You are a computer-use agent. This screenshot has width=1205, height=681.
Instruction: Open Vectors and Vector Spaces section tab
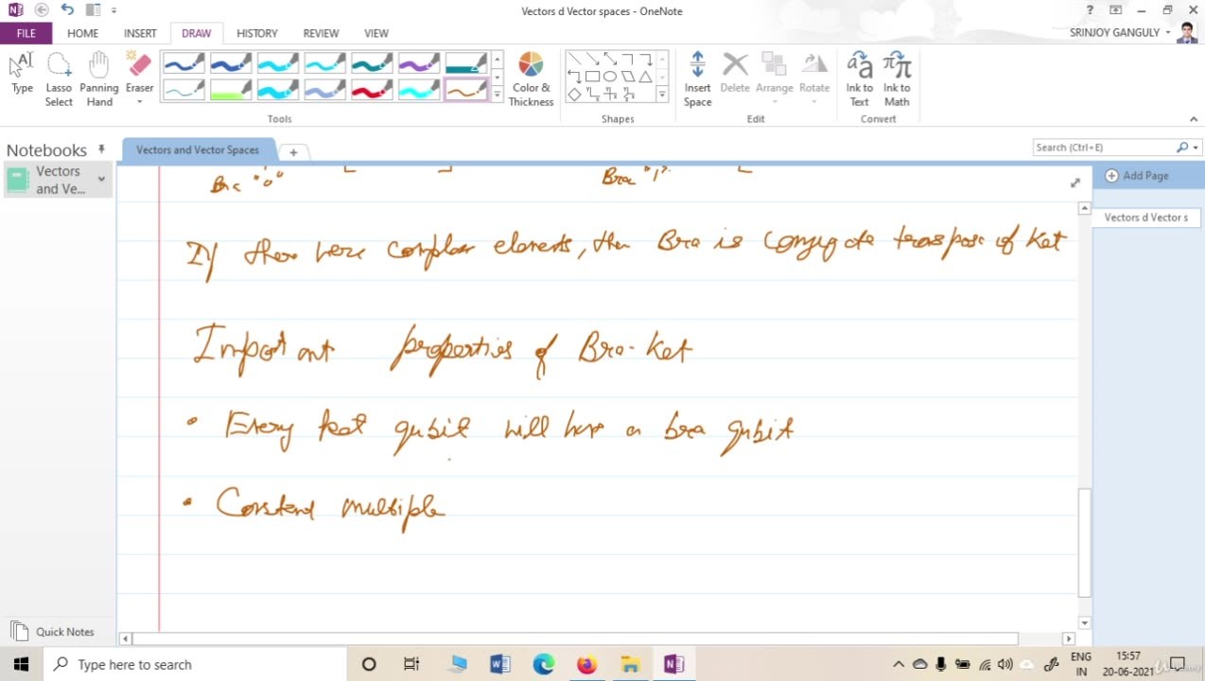198,150
